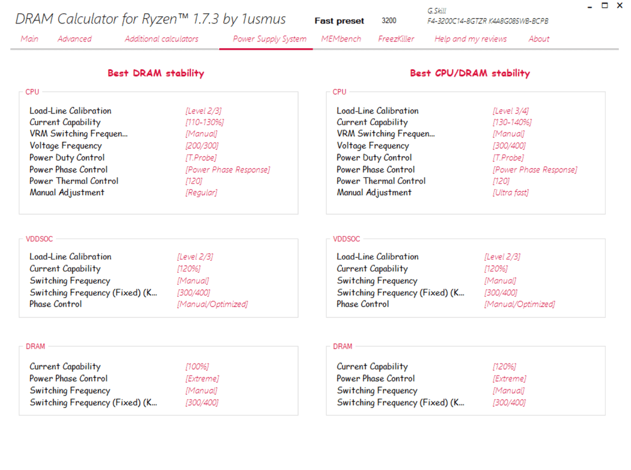Click [Manual] Switching Frequency in Best DRAM DRAM group
Screen dimensions: 631x470
(201, 391)
